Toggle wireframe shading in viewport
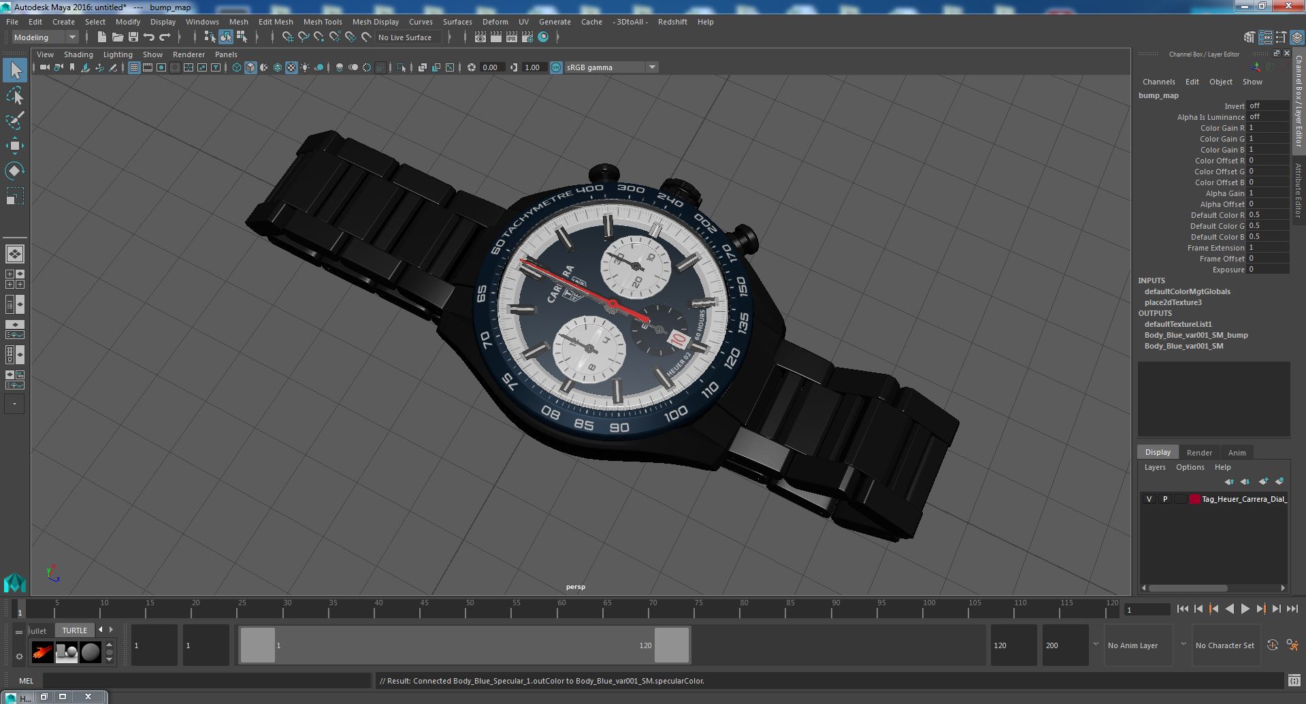Screen dimensions: 1306x704 [x=237, y=67]
